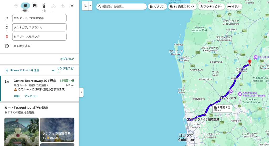
Task: Click the search magnifier icon
Action: (100, 7)
